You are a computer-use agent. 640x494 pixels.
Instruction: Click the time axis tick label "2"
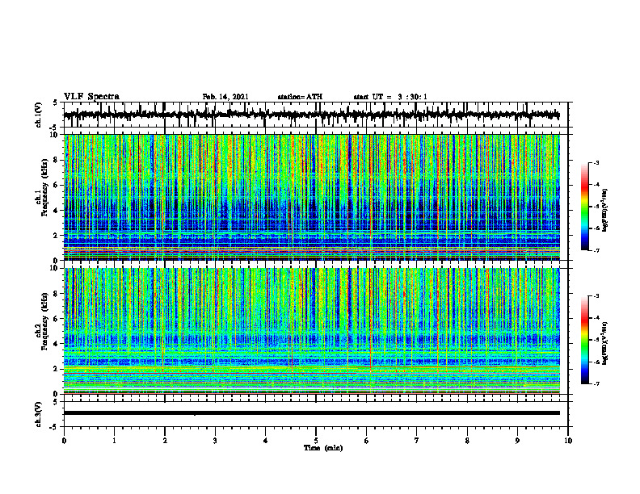(x=165, y=441)
